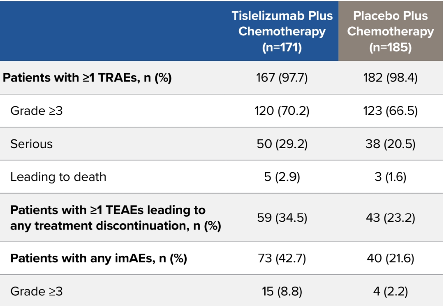
Task: Click the 182 (98.4) cell
Action: click(x=391, y=78)
